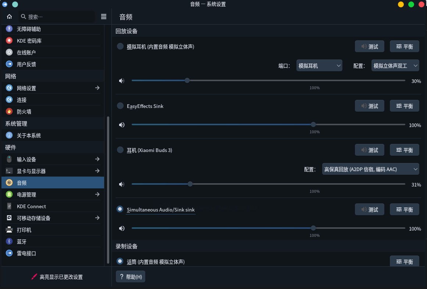
Task: Test the 模拟耳机 playback device
Action: pyautogui.click(x=369, y=46)
